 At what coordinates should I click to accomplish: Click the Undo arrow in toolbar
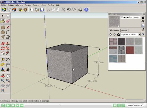(x=69, y=10)
